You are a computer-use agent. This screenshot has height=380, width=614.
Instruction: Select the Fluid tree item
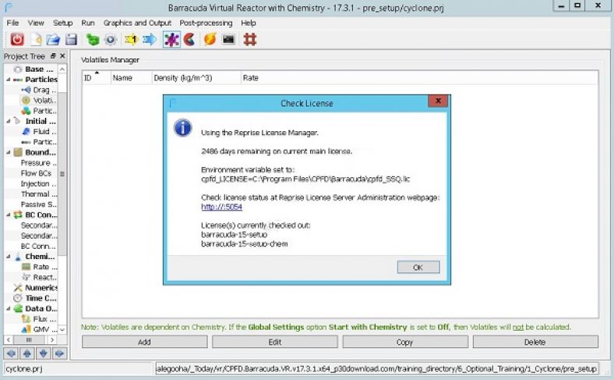coord(39,131)
